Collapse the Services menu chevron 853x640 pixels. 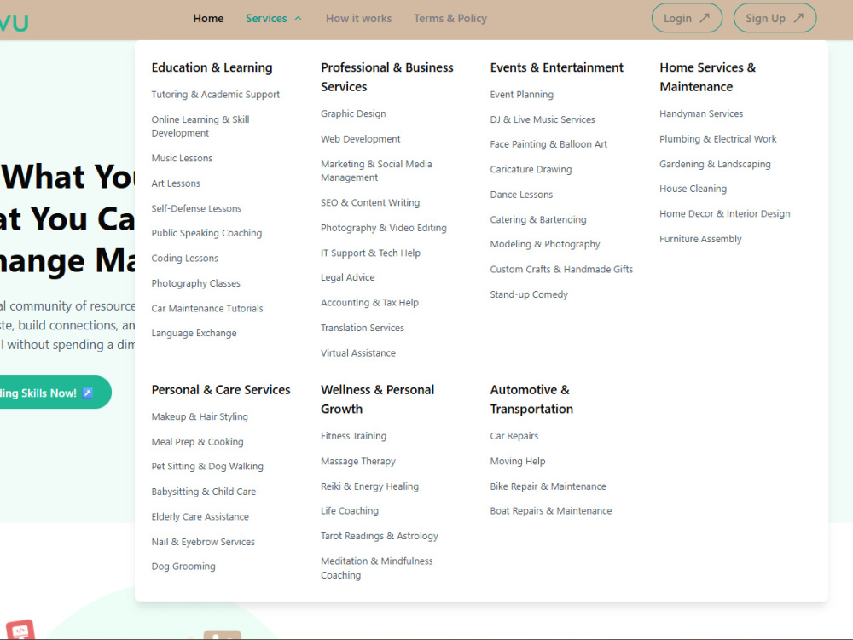[298, 19]
